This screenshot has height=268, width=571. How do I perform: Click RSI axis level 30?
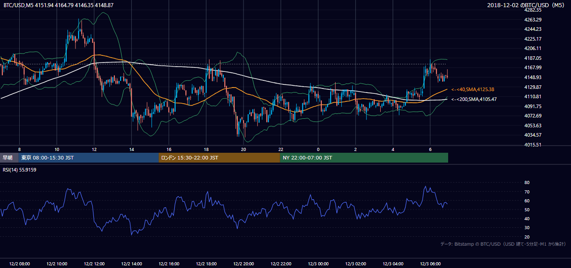(527, 228)
